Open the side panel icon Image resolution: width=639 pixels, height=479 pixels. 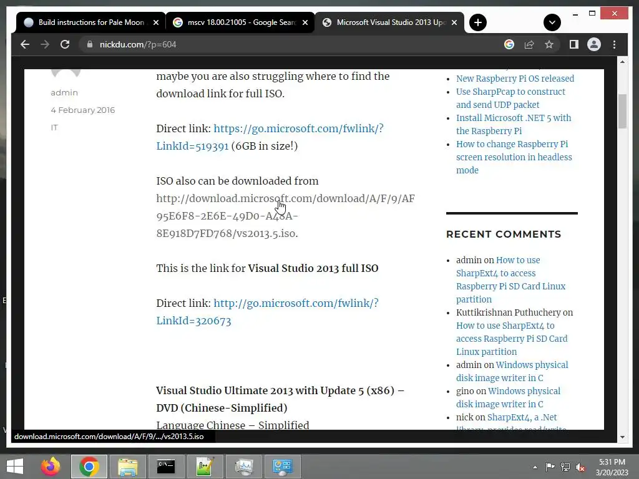574,44
